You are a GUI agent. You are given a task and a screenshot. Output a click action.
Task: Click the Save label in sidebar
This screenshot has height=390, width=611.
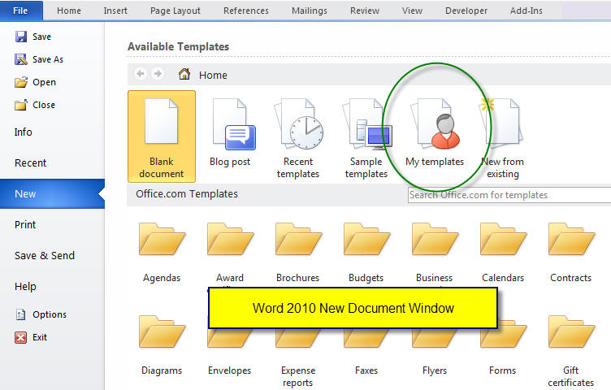(41, 37)
